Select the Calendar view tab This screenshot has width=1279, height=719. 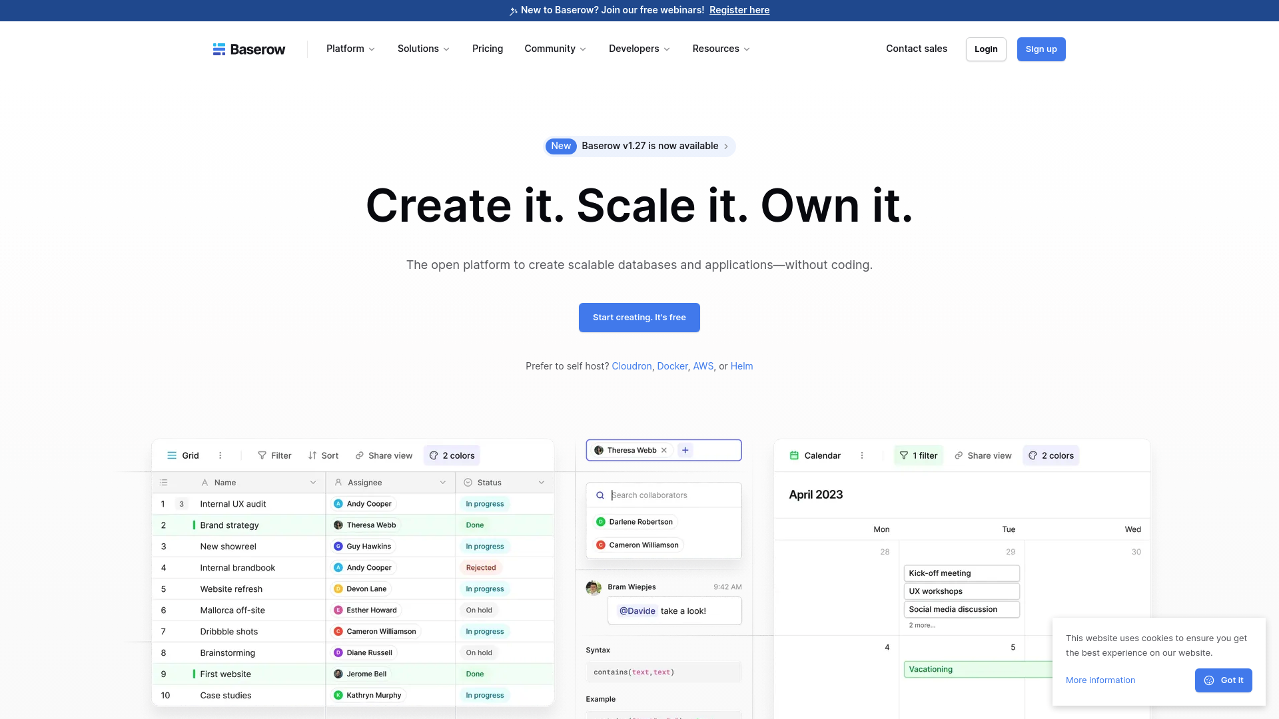(815, 455)
